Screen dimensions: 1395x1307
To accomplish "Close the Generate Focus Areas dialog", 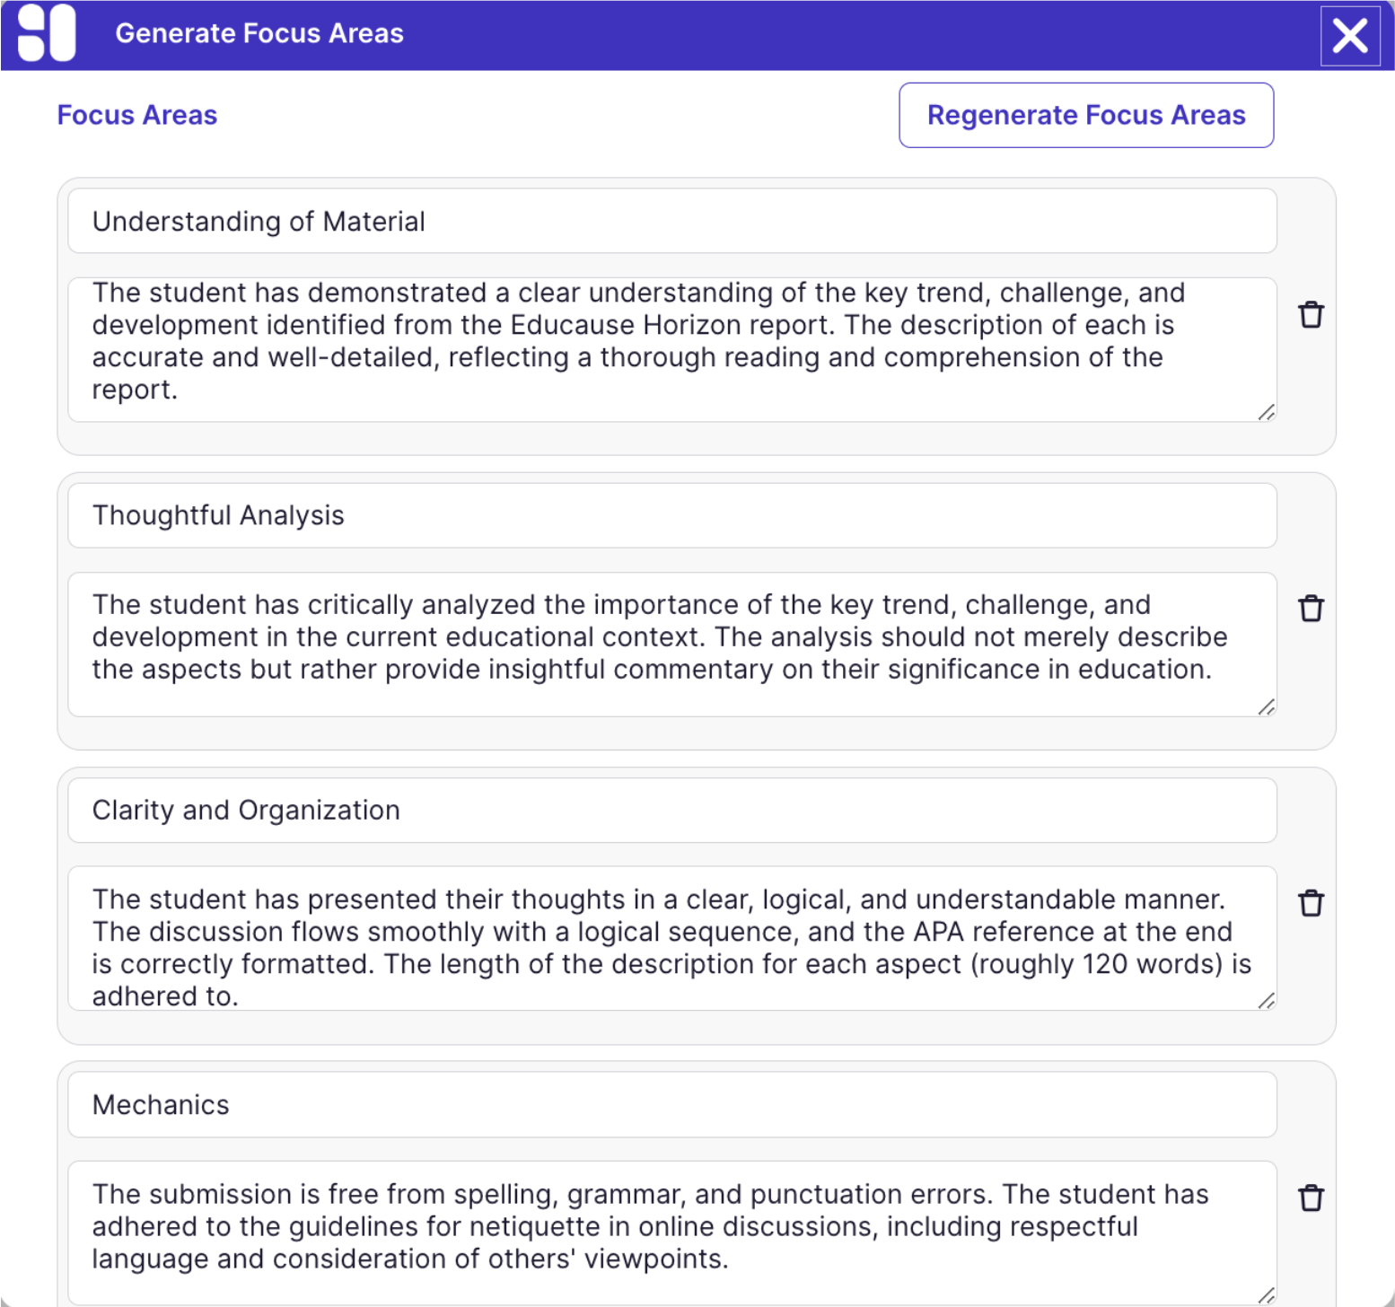I will [1349, 36].
